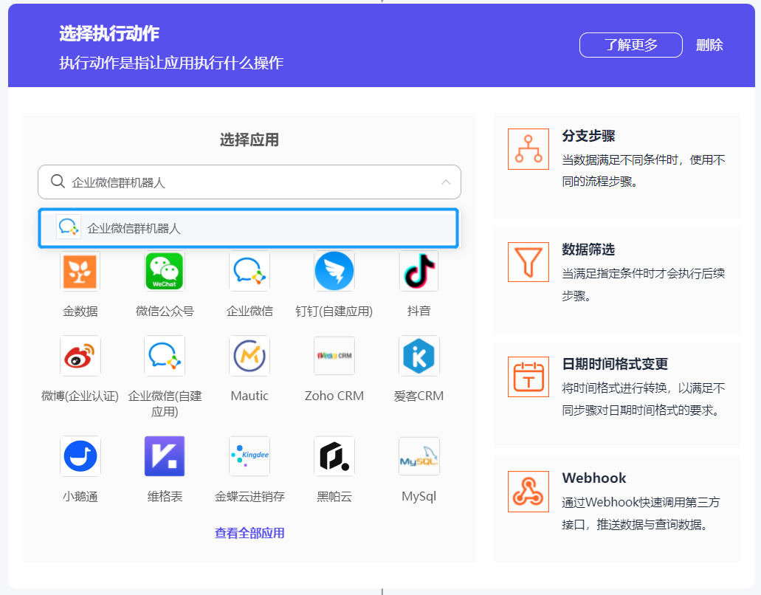Click the Zoho CRM label text

coord(334,396)
